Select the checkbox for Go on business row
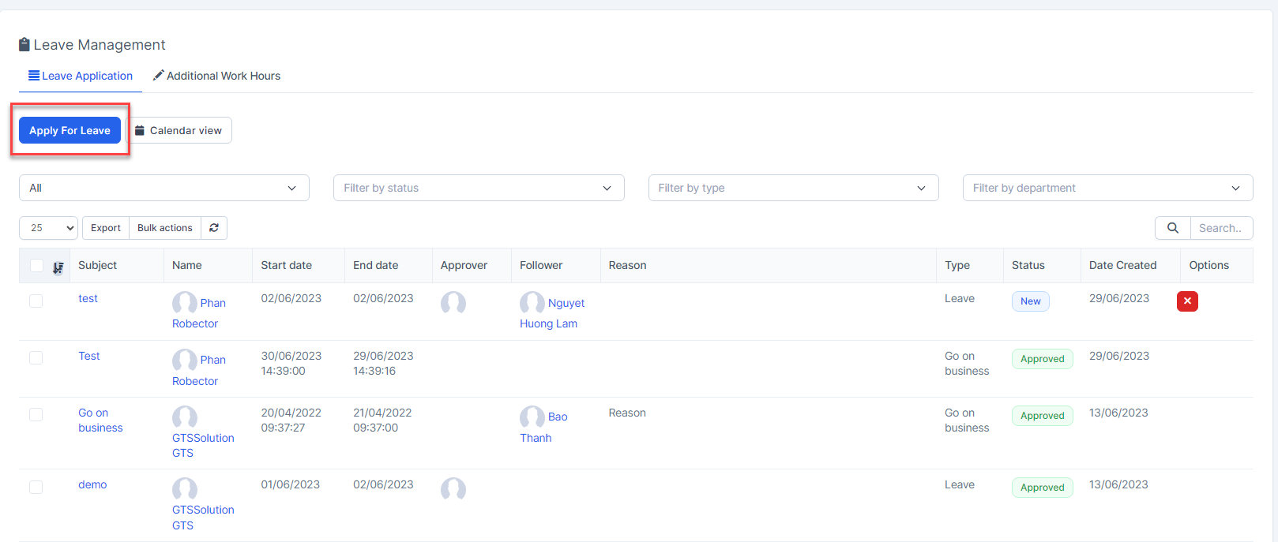The image size is (1278, 542). click(36, 415)
